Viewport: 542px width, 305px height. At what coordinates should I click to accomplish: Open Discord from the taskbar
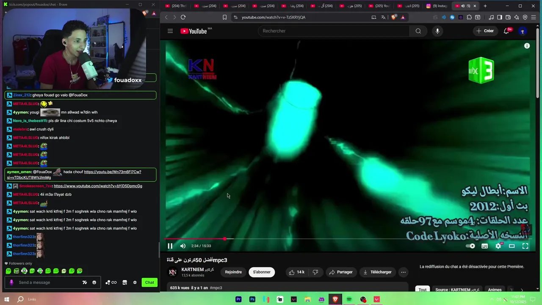[321, 299]
